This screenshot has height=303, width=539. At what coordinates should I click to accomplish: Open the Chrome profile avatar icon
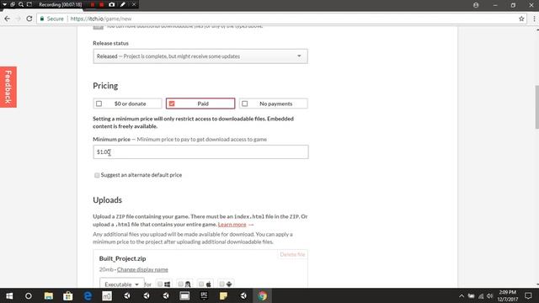click(x=476, y=5)
